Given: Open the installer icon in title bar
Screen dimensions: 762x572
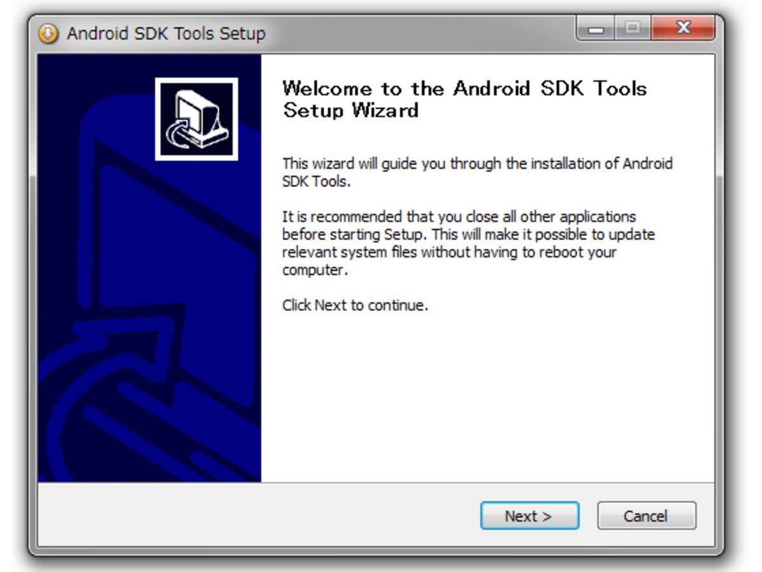Looking at the screenshot, I should [x=49, y=33].
